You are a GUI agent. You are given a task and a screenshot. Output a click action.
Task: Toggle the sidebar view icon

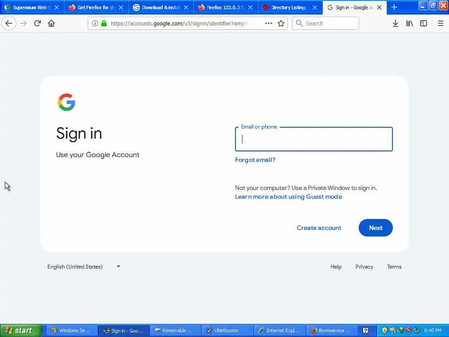424,24
